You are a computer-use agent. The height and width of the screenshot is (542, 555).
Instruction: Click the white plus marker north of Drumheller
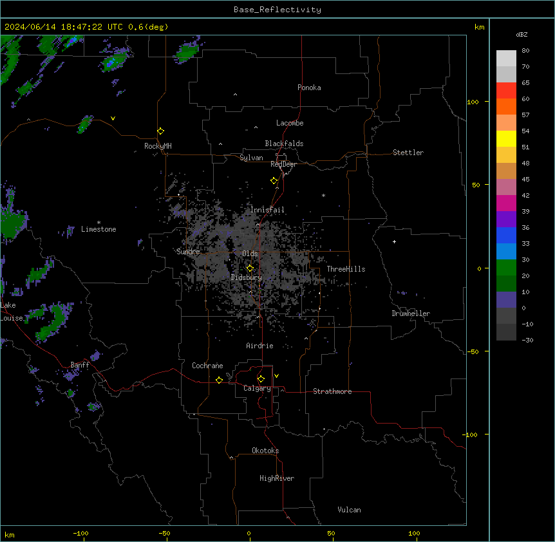click(394, 241)
